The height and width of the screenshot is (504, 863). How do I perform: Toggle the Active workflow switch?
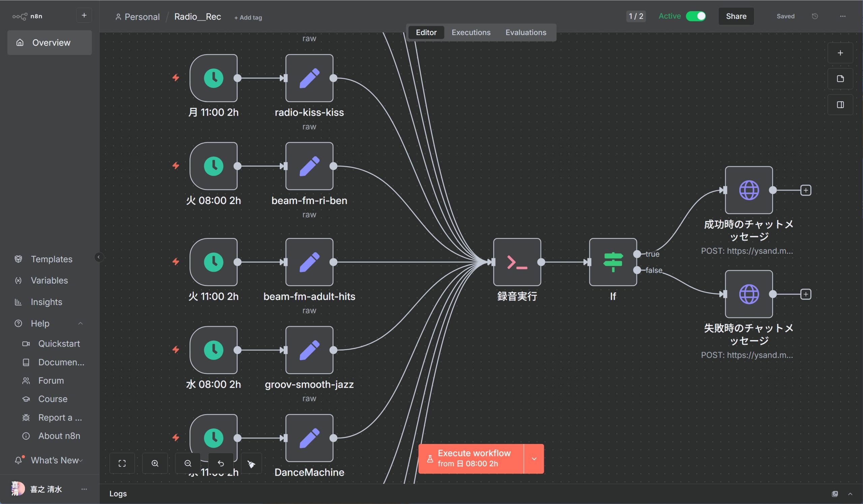coord(695,16)
